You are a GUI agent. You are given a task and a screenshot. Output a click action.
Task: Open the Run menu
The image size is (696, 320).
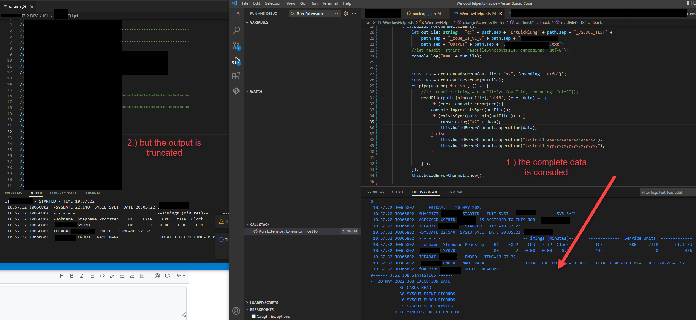[x=314, y=3]
